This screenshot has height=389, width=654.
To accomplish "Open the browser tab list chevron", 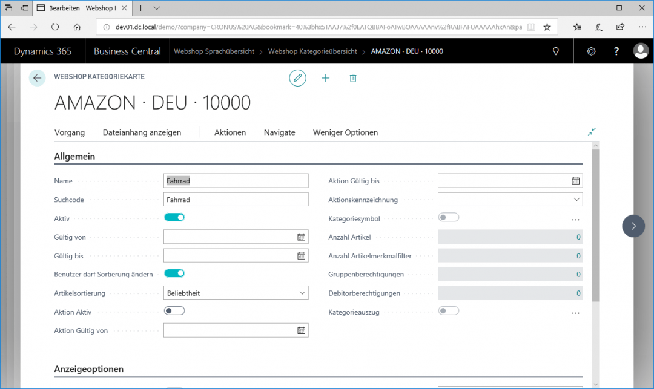I will 156,8.
